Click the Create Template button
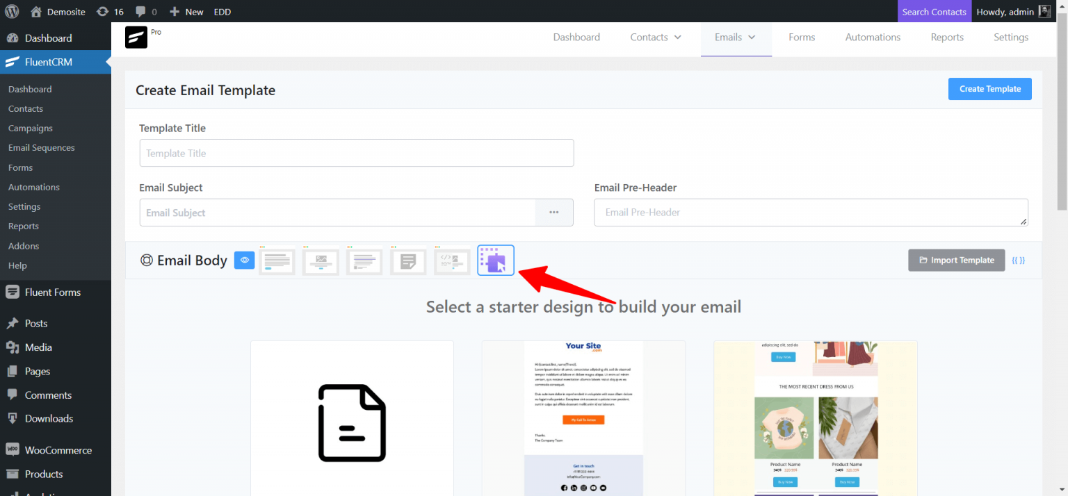This screenshot has height=496, width=1068. [989, 88]
